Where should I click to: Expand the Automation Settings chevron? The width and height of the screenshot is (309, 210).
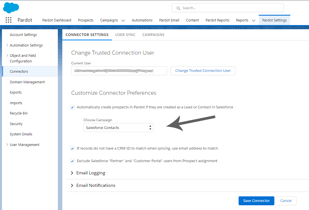[7, 45]
